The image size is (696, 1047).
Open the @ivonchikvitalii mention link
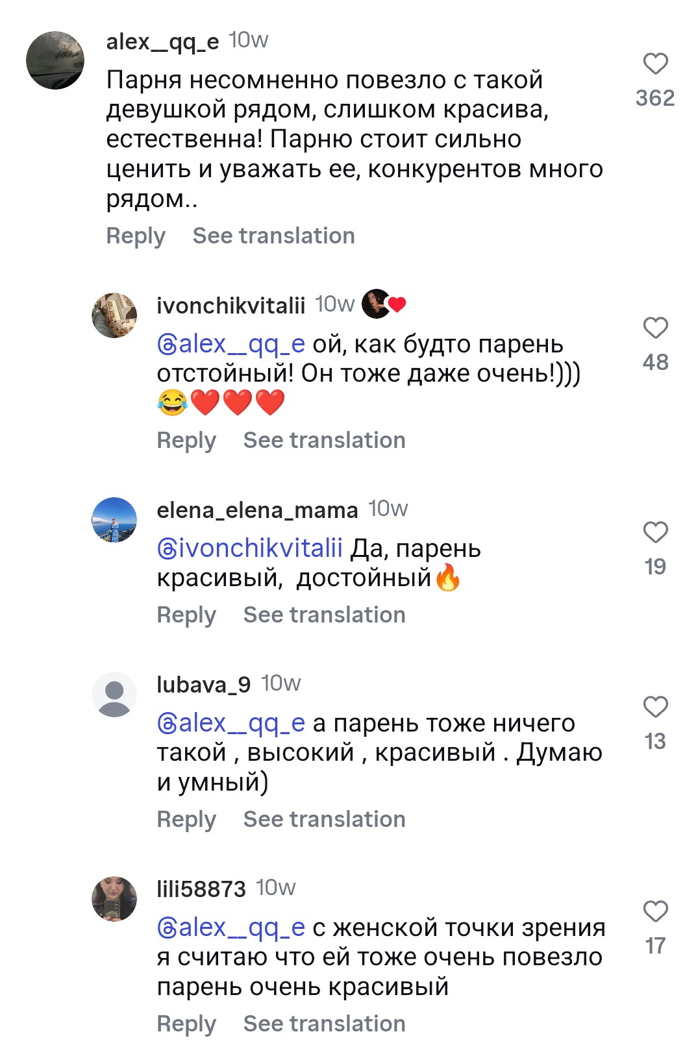coord(250,548)
